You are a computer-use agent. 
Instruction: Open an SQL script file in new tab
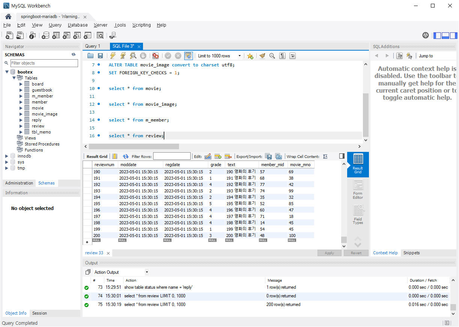(x=20, y=35)
